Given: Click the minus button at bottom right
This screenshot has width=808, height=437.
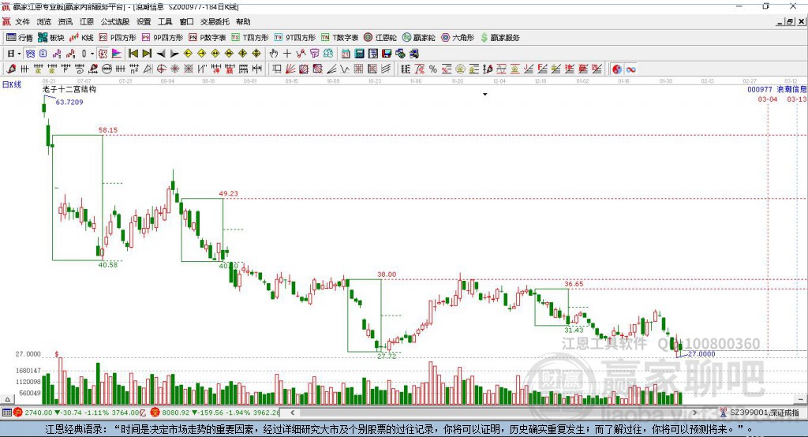Looking at the screenshot, I should coord(800,399).
